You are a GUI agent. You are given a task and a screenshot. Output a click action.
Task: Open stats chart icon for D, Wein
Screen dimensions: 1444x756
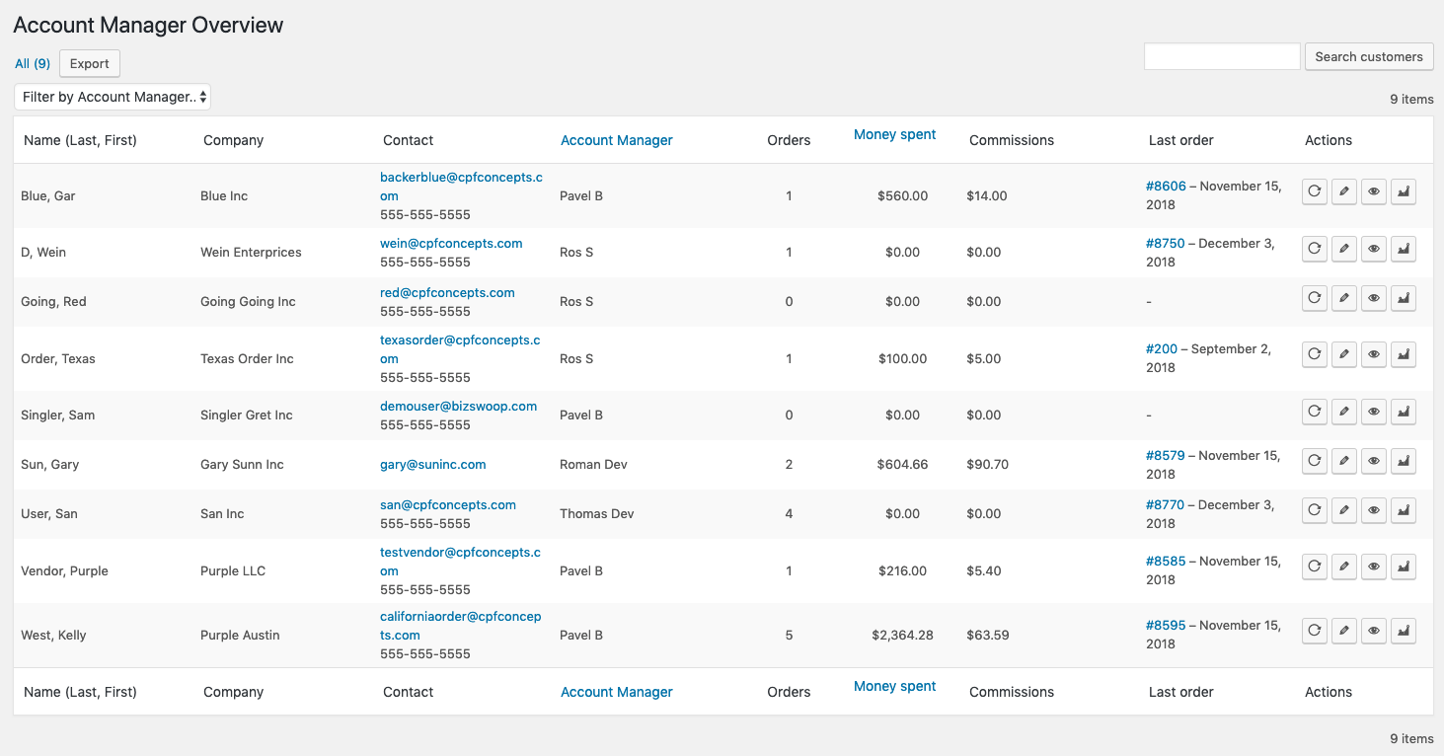1404,249
